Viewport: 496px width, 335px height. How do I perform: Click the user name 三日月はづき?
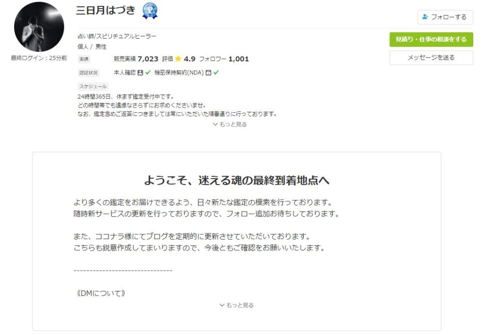click(106, 10)
